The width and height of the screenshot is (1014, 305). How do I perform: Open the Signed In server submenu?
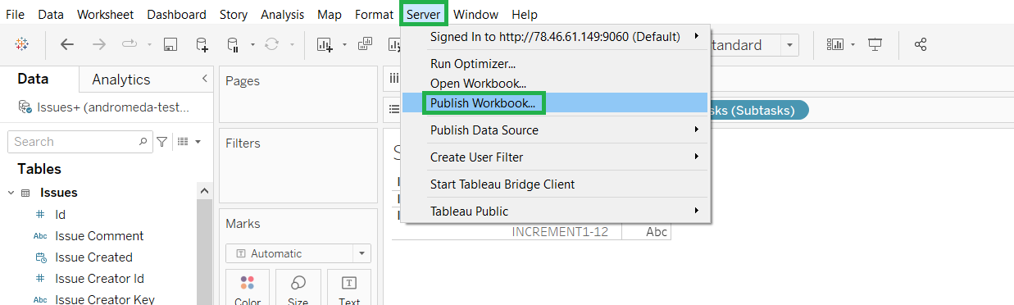click(555, 36)
